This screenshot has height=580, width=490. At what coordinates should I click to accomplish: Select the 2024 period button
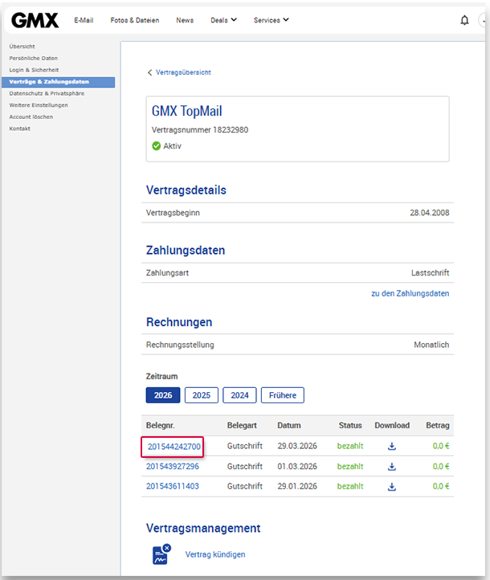(239, 395)
